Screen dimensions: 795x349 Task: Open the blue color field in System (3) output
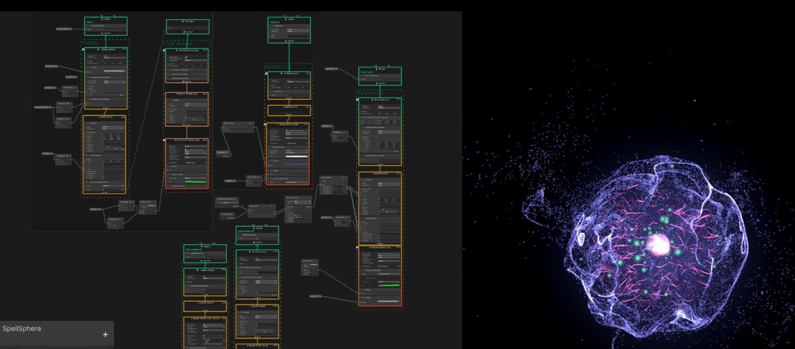tap(296, 164)
